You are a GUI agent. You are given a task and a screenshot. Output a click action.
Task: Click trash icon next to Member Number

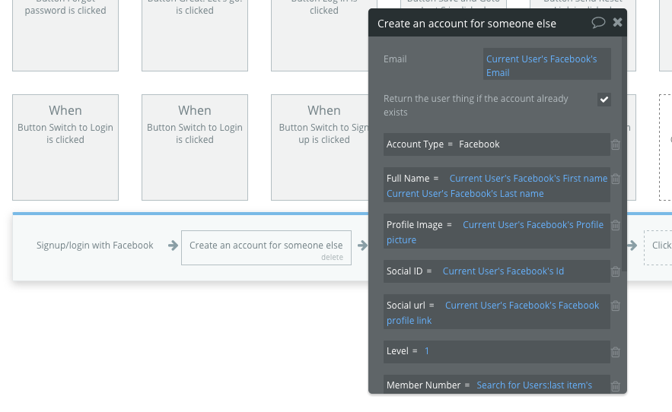click(x=616, y=386)
